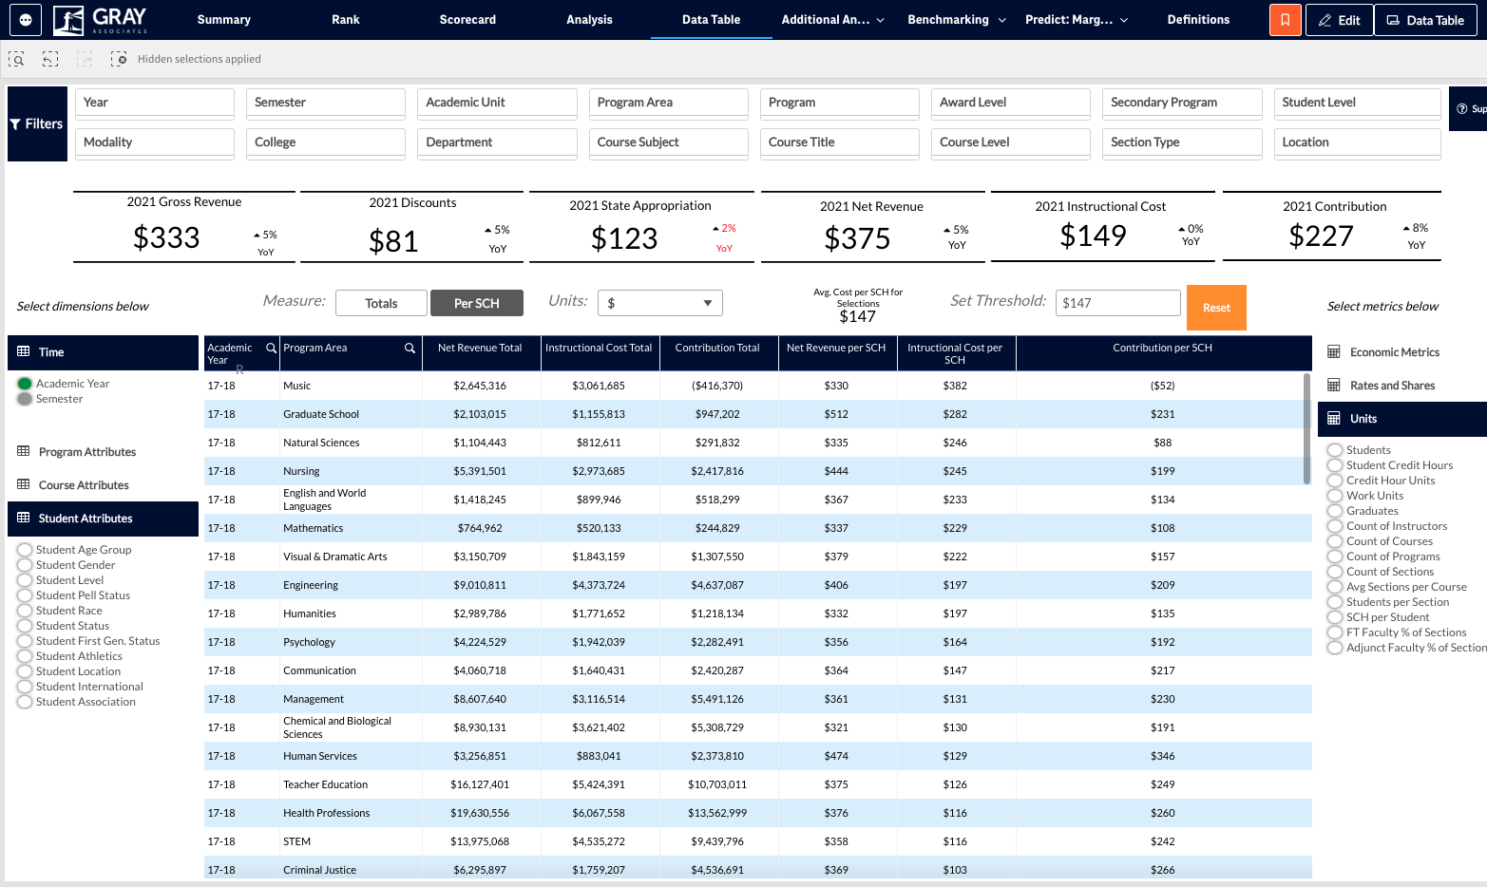This screenshot has width=1487, height=887.
Task: Go to the Analysis tab
Action: point(589,20)
